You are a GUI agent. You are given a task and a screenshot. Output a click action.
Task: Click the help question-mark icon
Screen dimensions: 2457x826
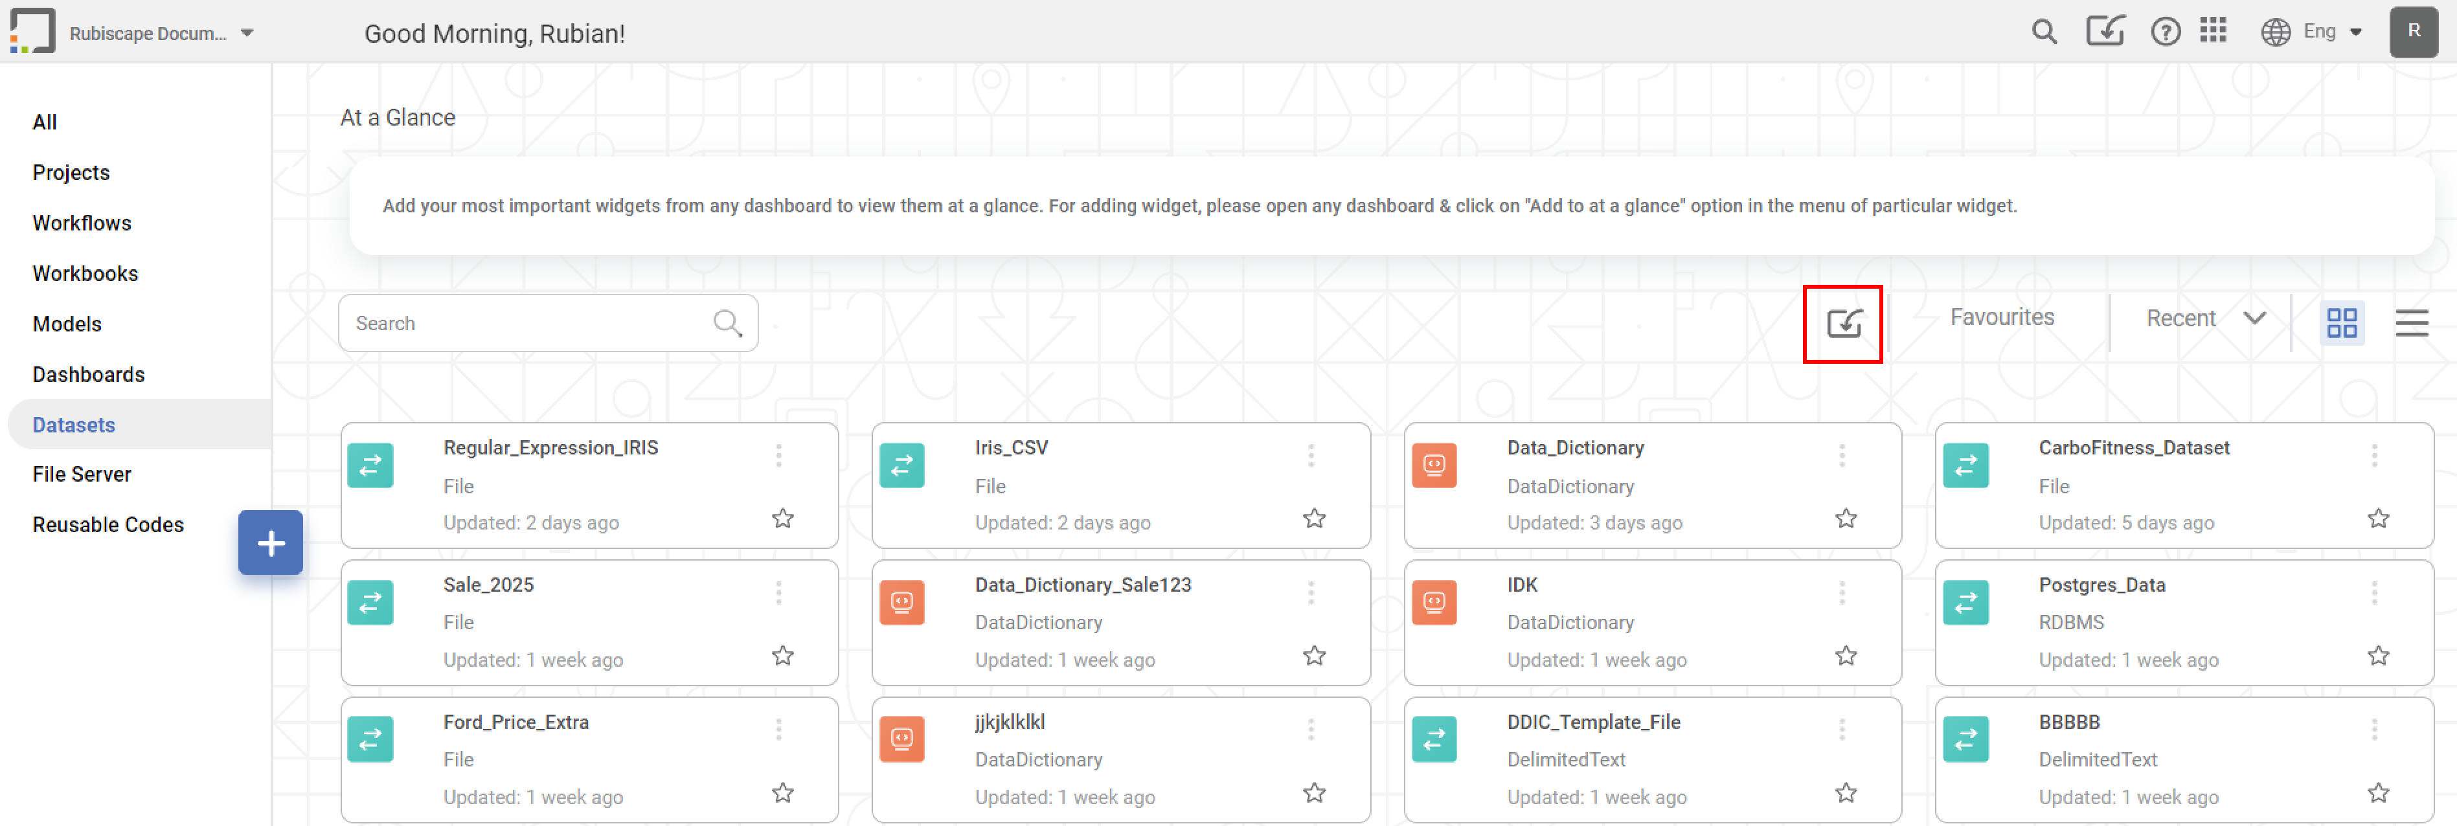(2165, 32)
